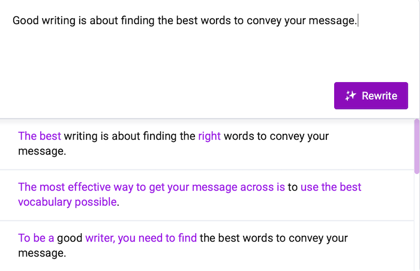The height and width of the screenshot is (271, 420).
Task: Click the suggestions list scrollbar thumb
Action: (417, 146)
